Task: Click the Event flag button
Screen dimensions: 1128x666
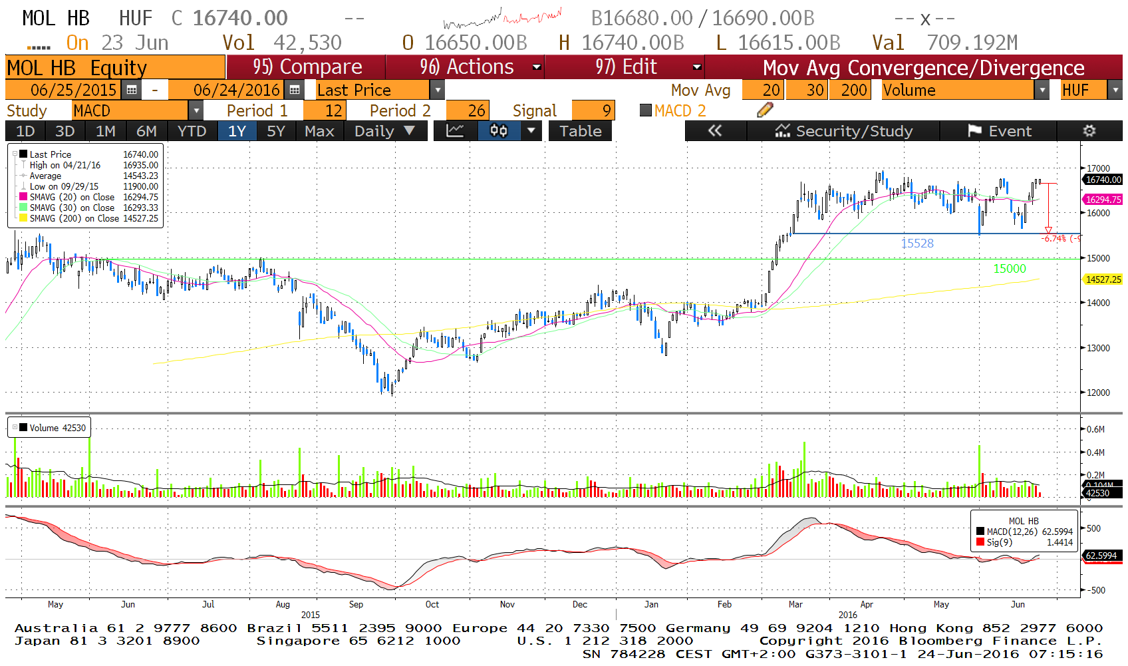Action: click(999, 131)
